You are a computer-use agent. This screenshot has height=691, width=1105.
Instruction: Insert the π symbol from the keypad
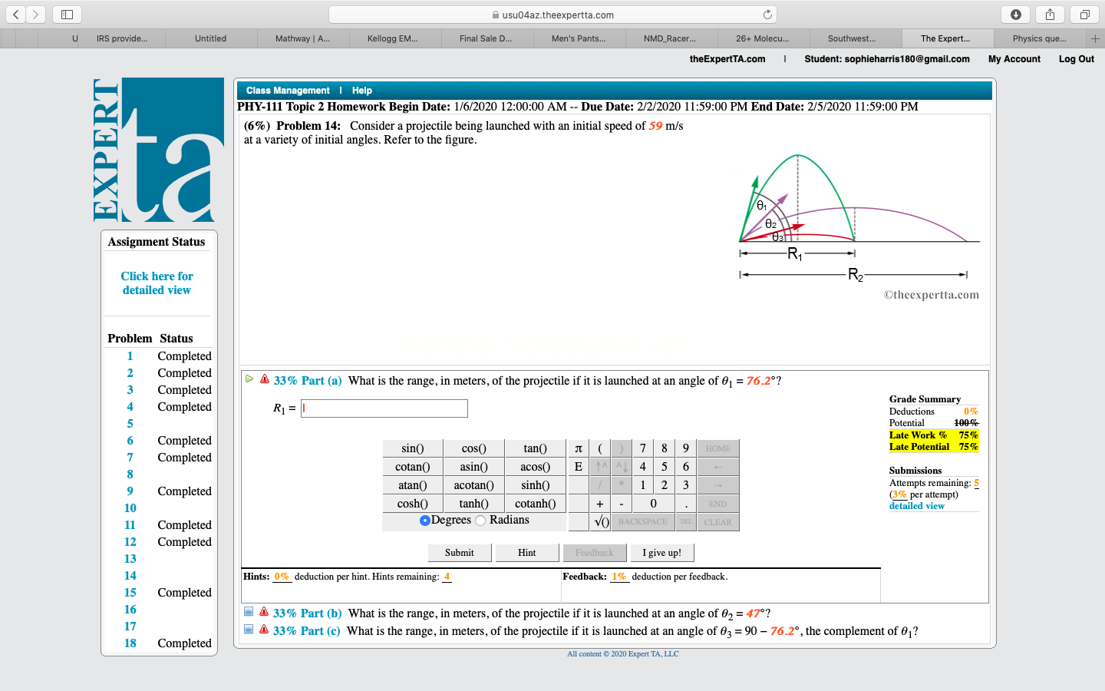tap(578, 448)
